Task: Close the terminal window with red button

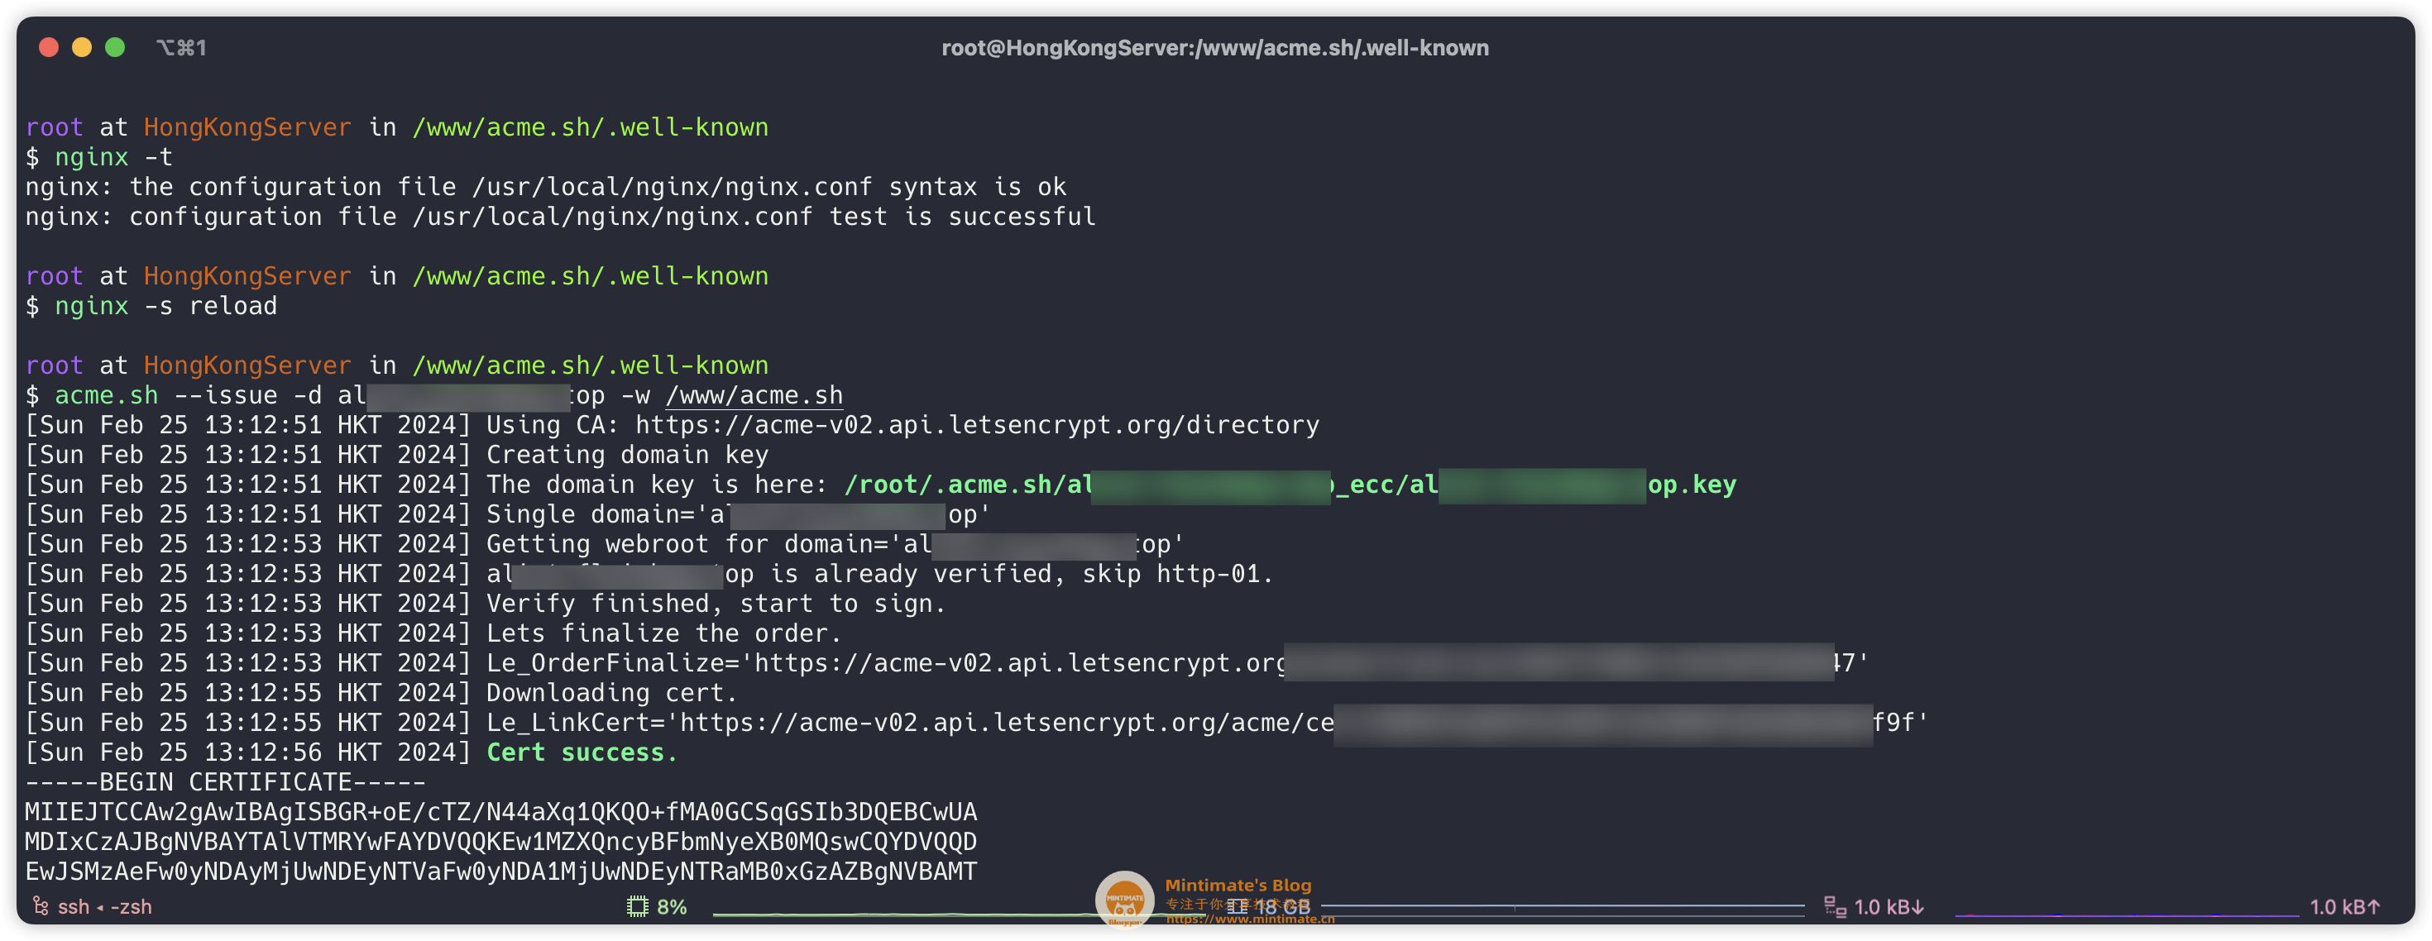Action: click(49, 47)
